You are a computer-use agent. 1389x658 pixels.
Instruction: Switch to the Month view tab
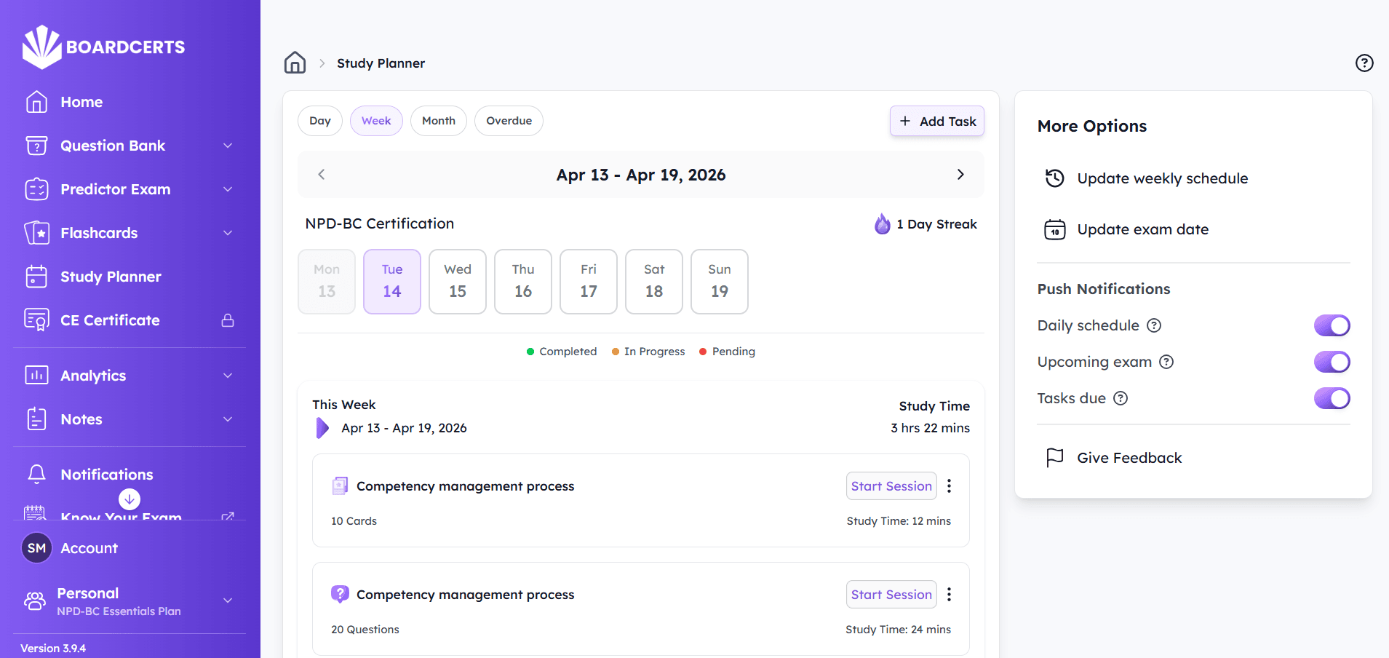438,121
